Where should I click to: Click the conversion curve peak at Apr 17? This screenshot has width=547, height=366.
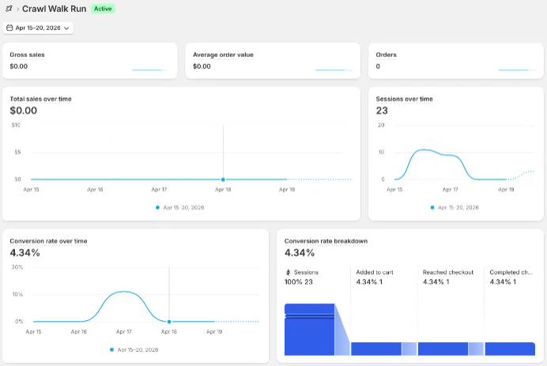tap(124, 292)
